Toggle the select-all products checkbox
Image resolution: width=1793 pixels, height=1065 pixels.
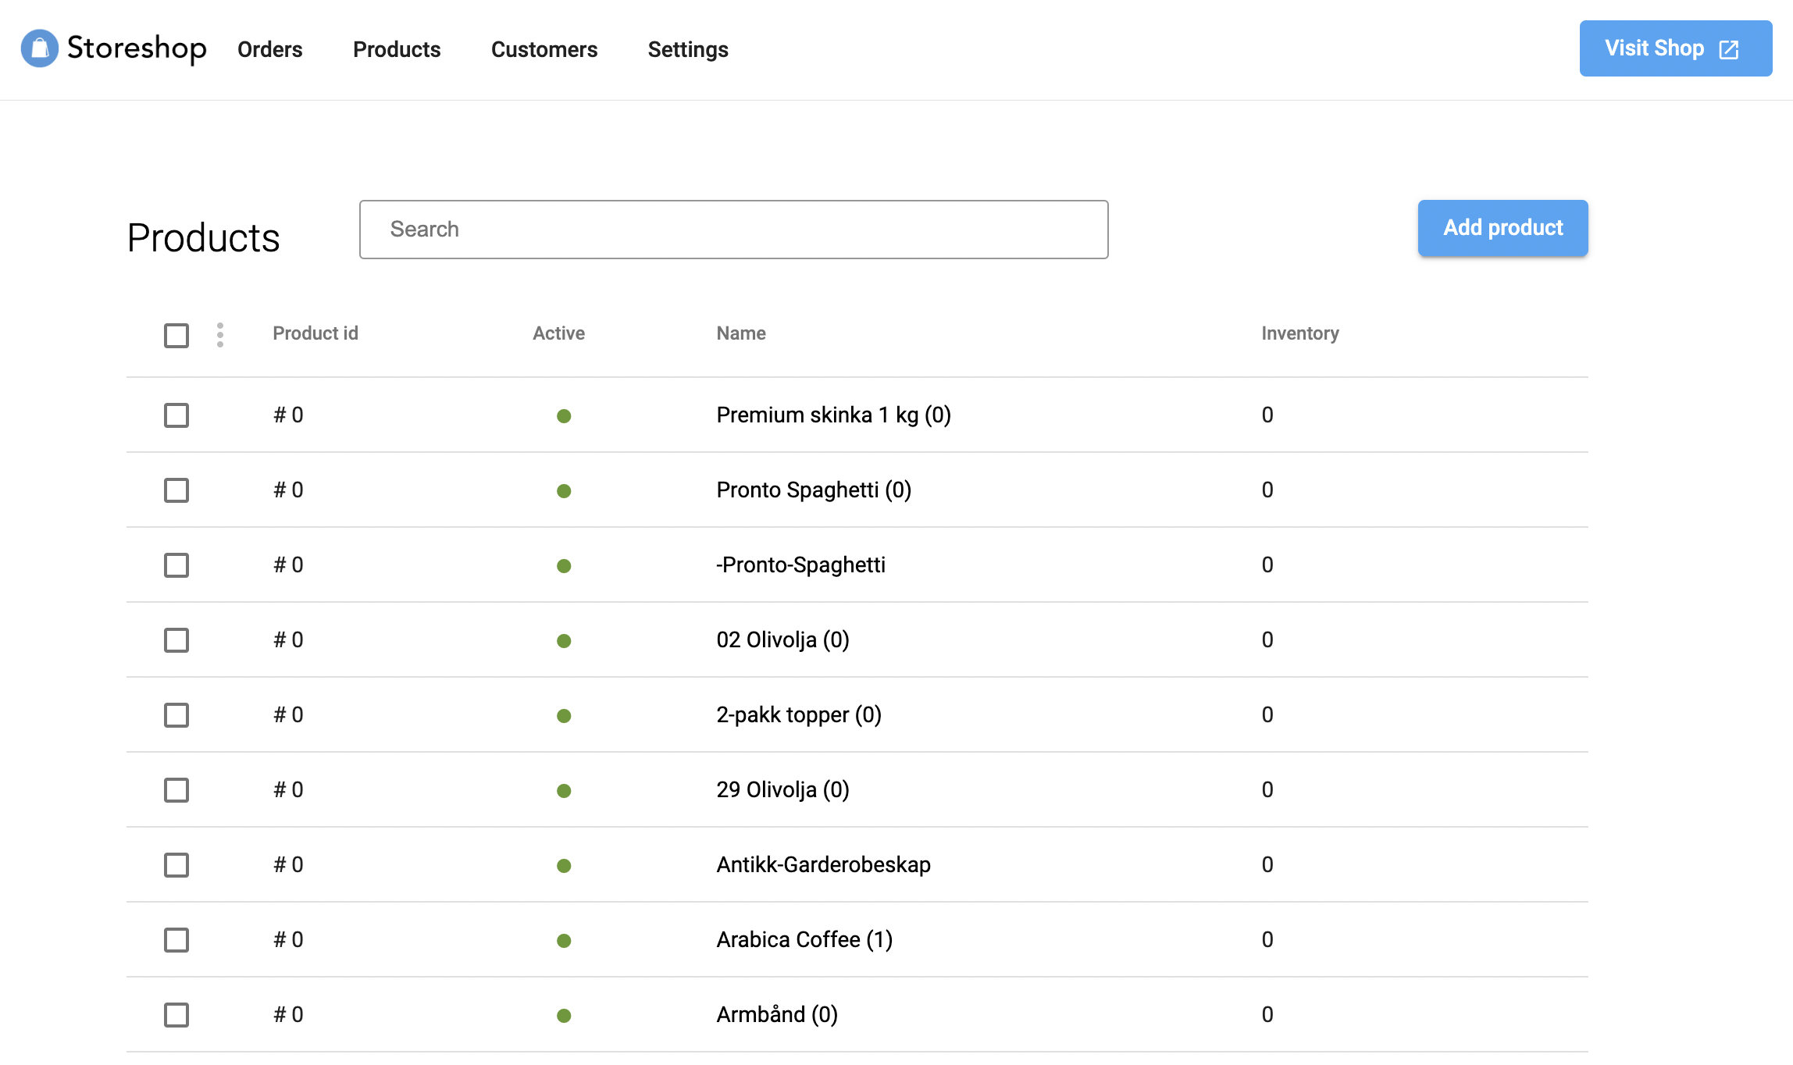point(176,336)
